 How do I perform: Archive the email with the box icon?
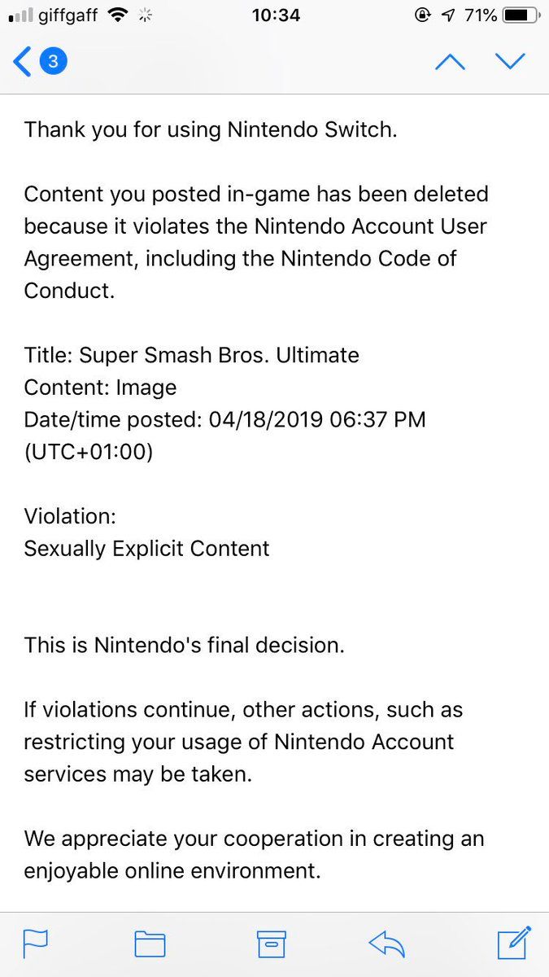coord(272,944)
